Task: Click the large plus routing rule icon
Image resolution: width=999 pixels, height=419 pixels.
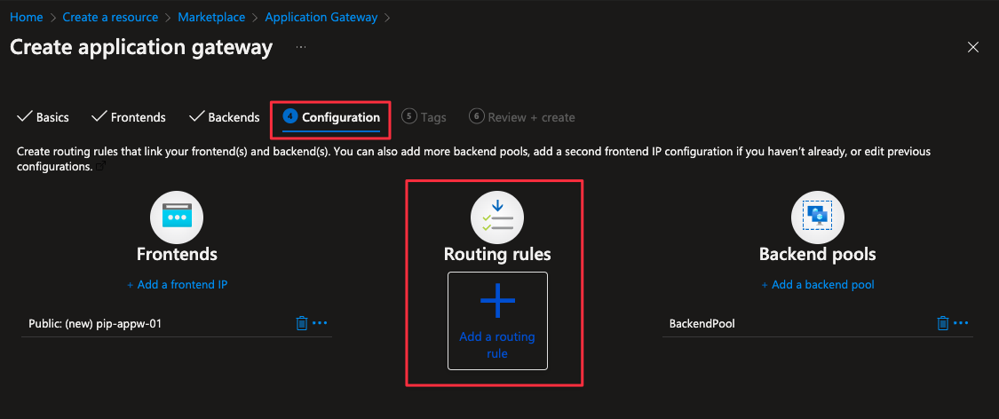Action: point(497,302)
